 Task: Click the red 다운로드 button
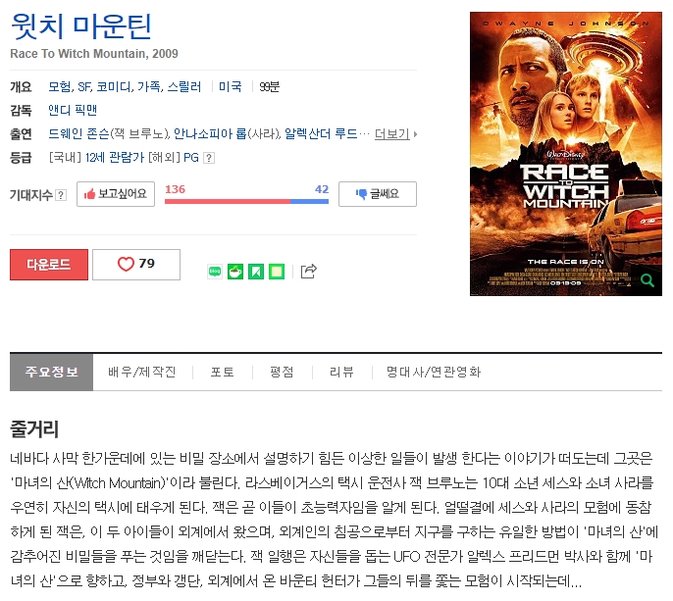click(x=49, y=265)
